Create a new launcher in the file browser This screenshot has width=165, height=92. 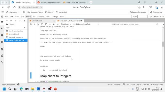coord(7,20)
